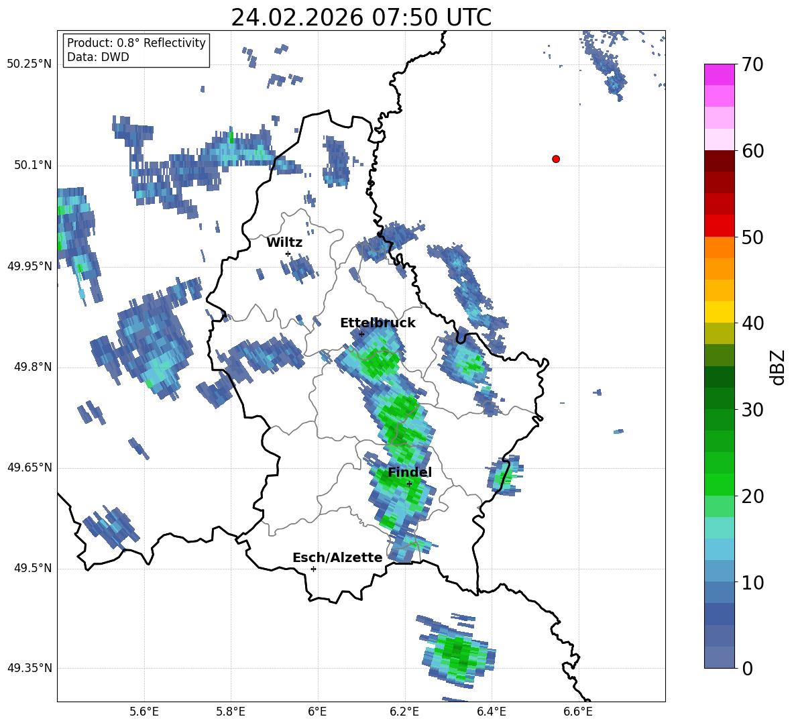Click the 49.95°N latitude label

coord(30,266)
